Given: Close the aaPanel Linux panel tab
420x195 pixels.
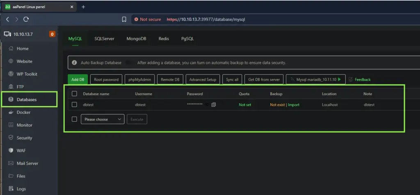Looking at the screenshot, I should (x=72, y=7).
